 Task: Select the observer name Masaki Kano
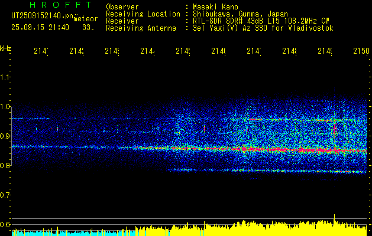click(x=216, y=6)
